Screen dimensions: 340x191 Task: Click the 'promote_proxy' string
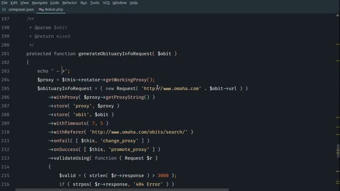(x=129, y=150)
